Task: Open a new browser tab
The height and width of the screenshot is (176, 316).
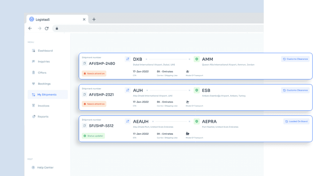Action: 94,19
